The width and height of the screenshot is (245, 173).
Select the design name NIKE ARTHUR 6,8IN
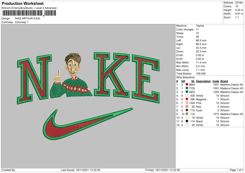click(x=27, y=18)
